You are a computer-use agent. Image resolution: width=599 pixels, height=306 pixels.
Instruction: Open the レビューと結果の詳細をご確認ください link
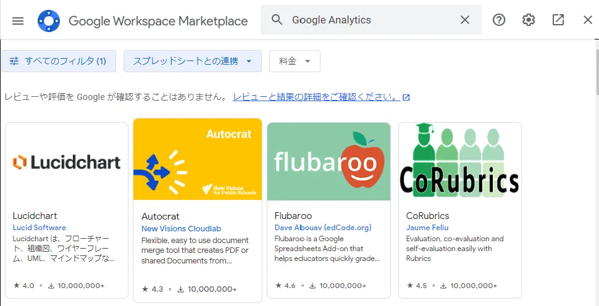click(x=321, y=97)
